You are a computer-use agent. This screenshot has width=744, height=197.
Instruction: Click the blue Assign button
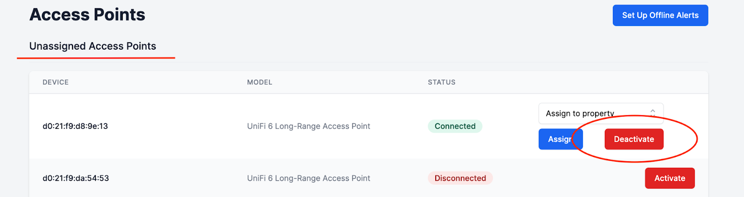(x=561, y=139)
